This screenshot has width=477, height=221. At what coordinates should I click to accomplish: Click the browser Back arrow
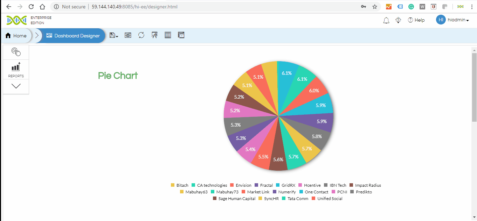[9, 7]
